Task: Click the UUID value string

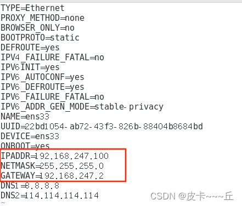Action: pyautogui.click(x=114, y=127)
